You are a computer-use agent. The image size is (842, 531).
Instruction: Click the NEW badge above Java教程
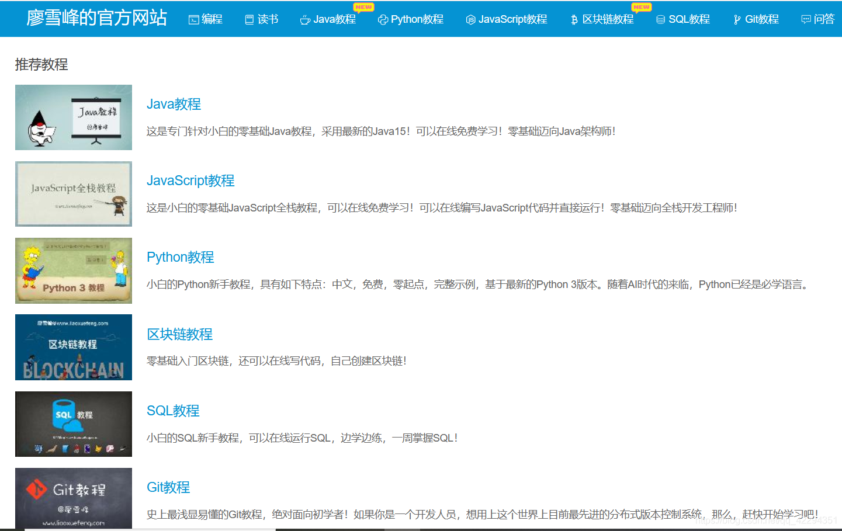363,7
